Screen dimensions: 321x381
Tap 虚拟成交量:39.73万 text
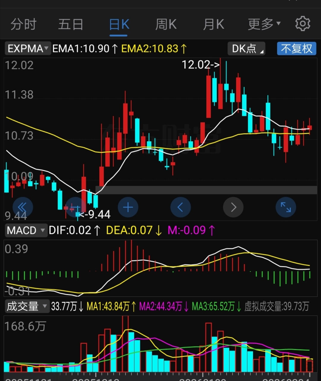pos(277,306)
